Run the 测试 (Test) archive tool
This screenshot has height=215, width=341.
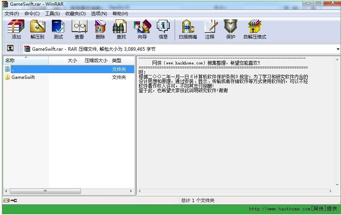[x=58, y=27]
